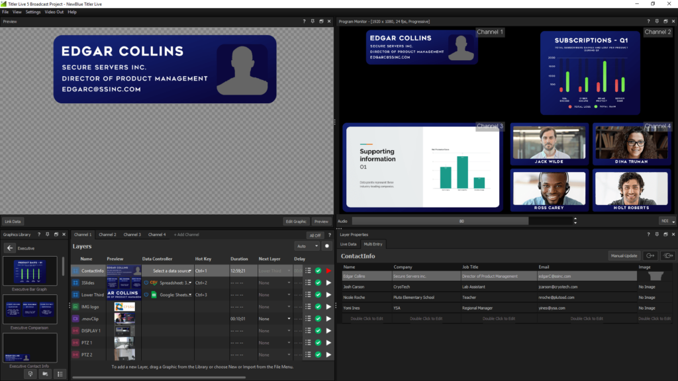Go back using the arrow beside Executive
Image resolution: width=678 pixels, height=381 pixels.
[9, 249]
